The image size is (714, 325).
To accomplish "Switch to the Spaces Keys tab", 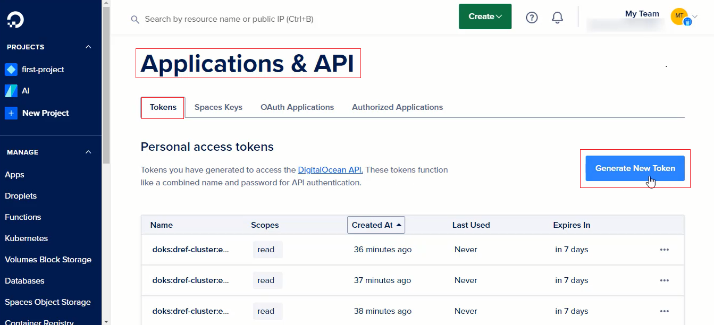I will coord(218,107).
